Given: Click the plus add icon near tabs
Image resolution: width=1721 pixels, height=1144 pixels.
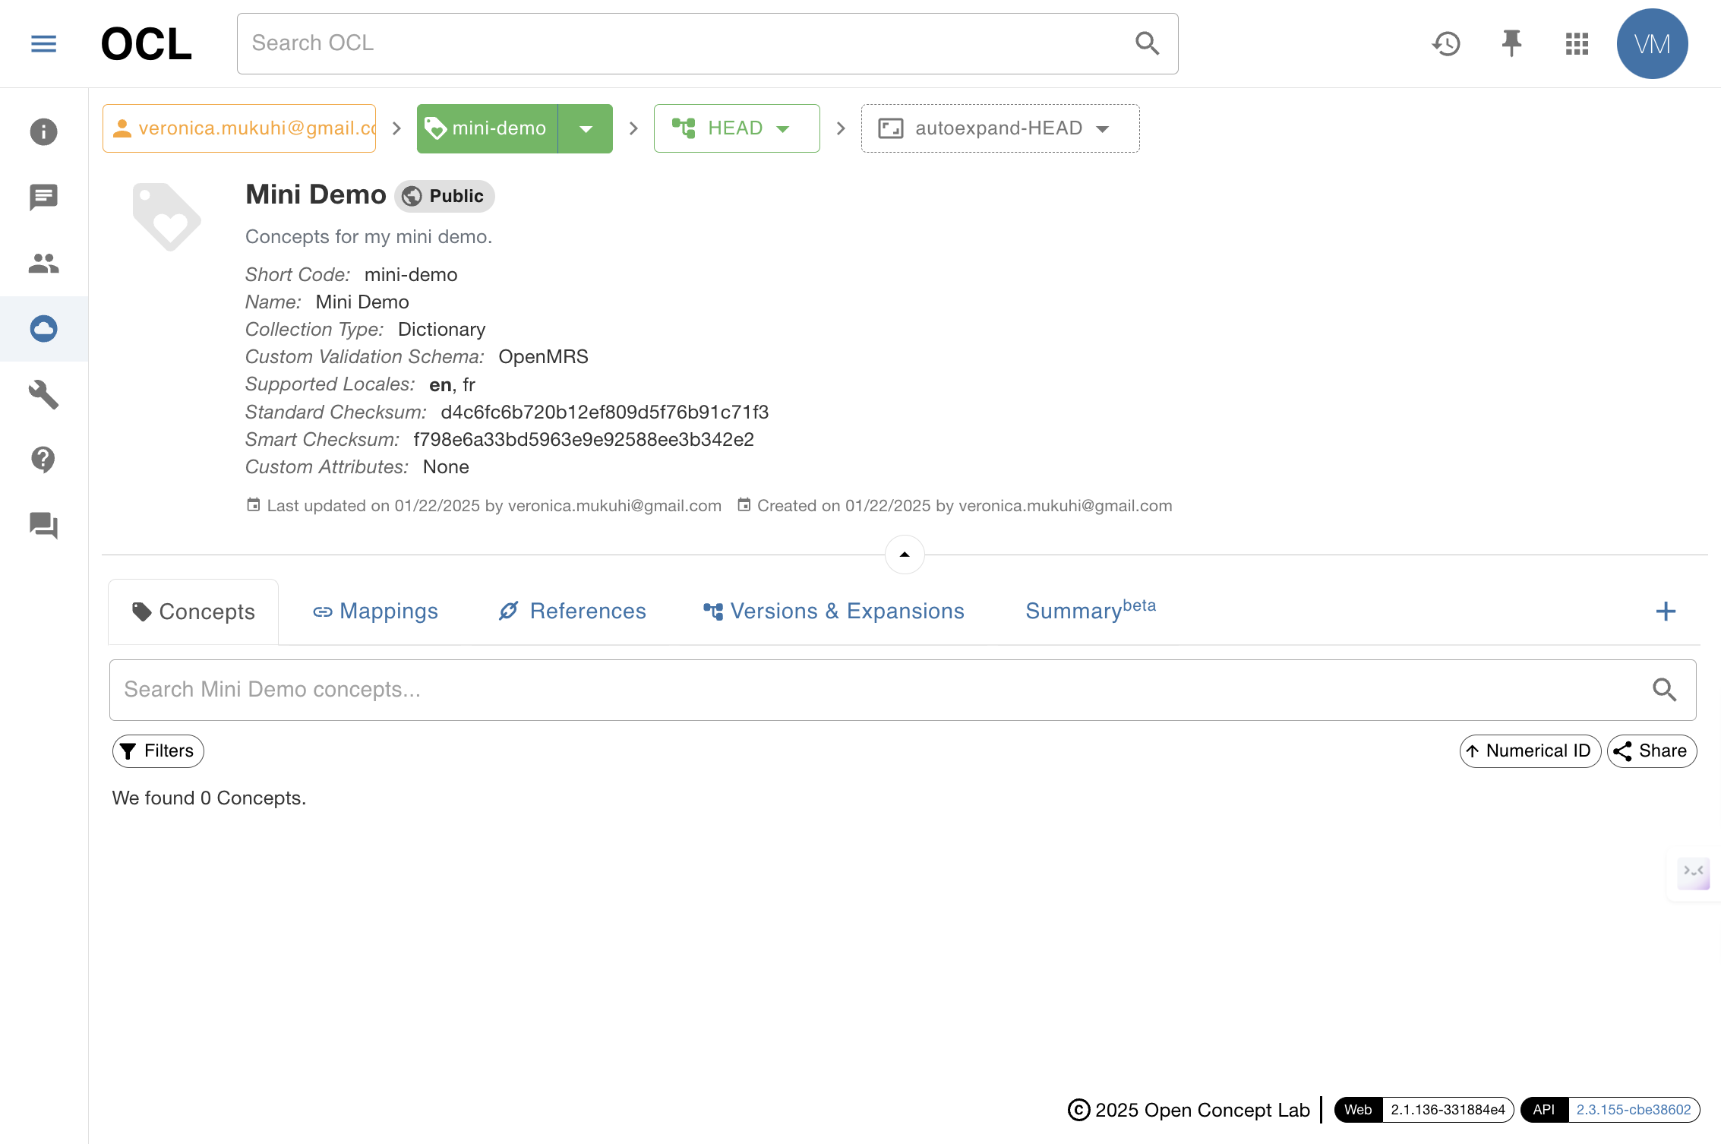Looking at the screenshot, I should (x=1666, y=612).
